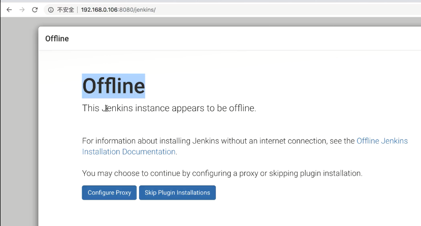Image resolution: width=421 pixels, height=226 pixels.
Task: Go back using the browser back arrow
Action: [9, 10]
